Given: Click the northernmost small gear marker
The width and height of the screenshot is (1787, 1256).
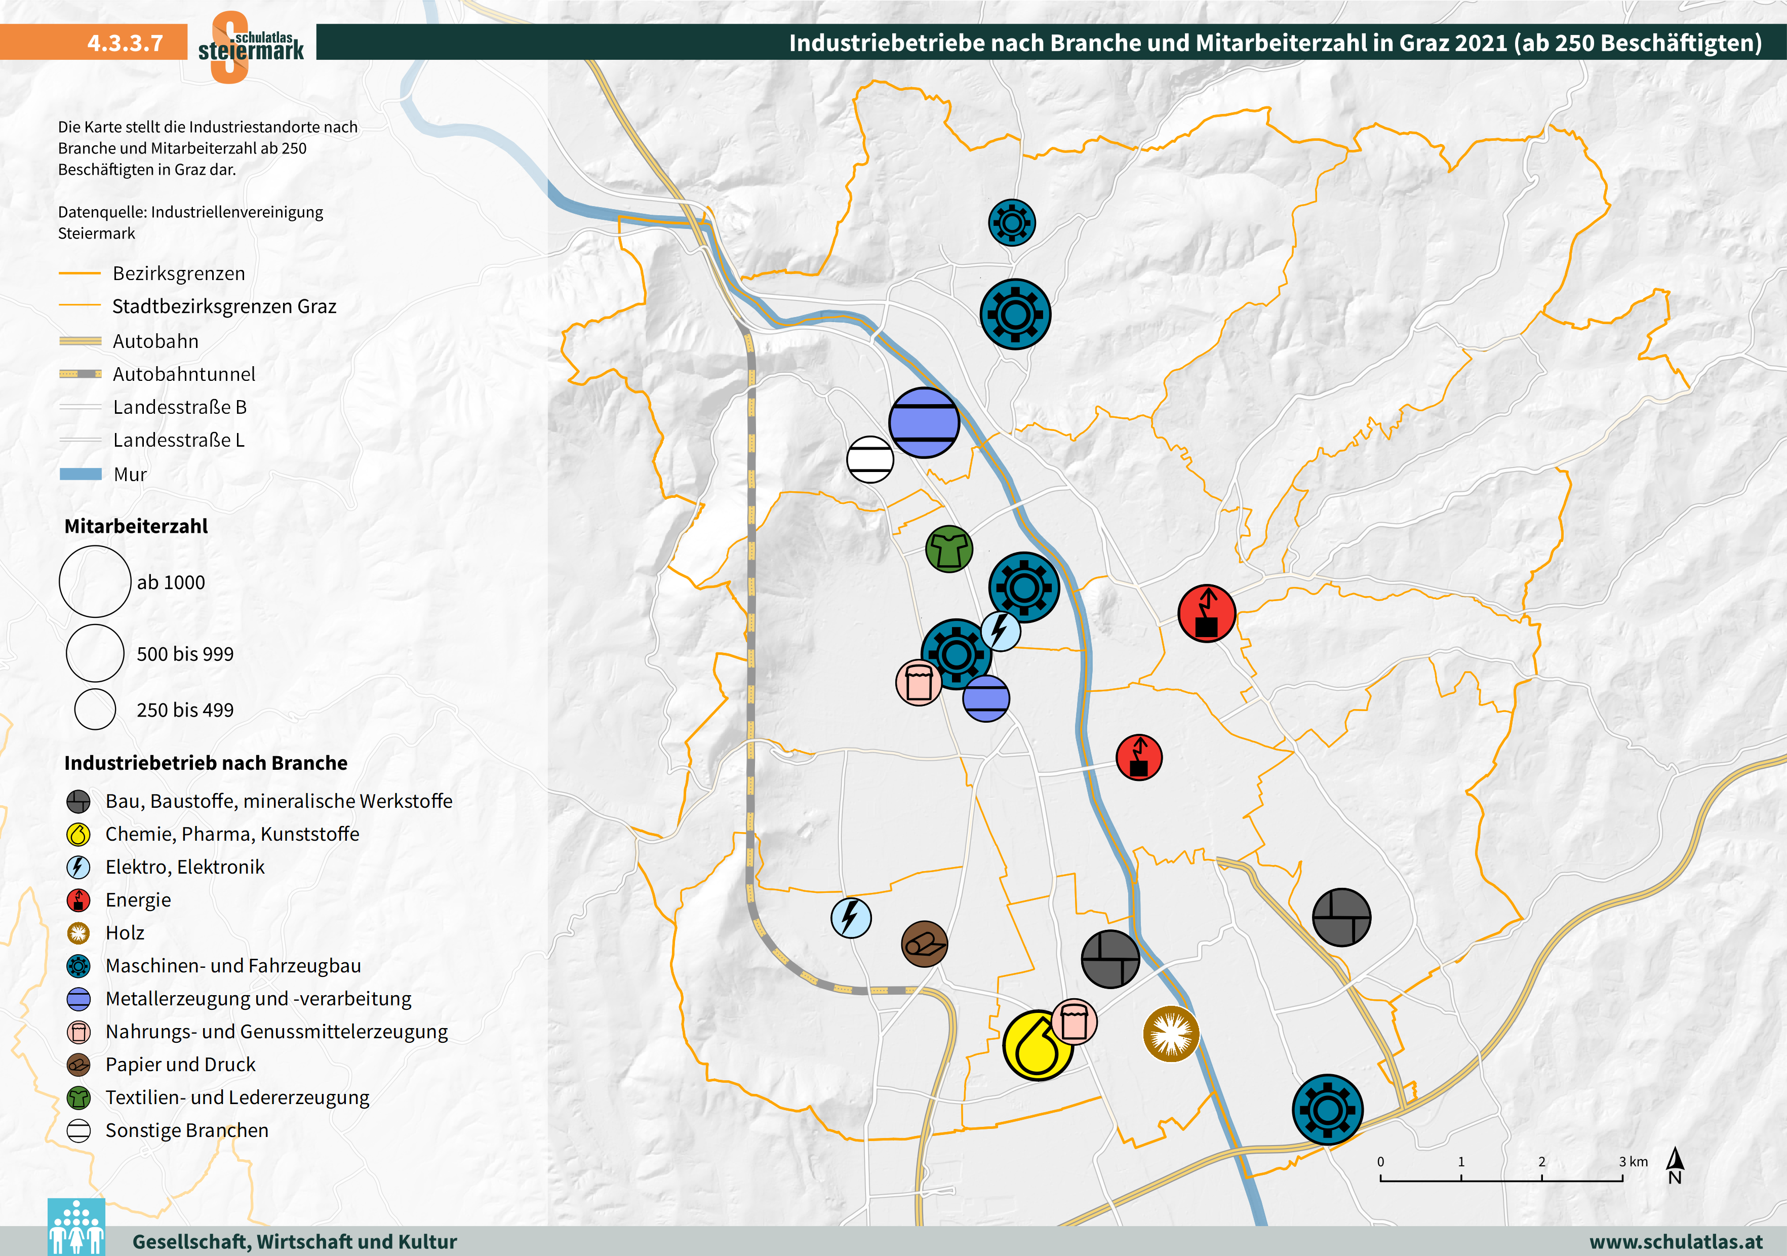Looking at the screenshot, I should (1011, 222).
